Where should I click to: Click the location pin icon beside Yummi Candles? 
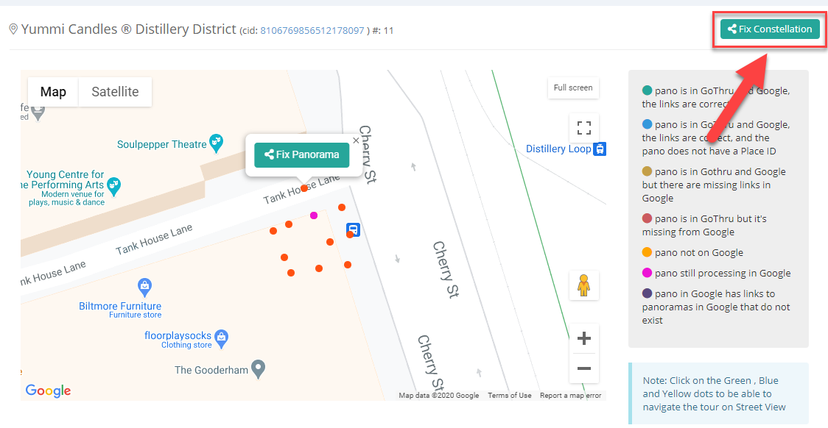tap(14, 29)
